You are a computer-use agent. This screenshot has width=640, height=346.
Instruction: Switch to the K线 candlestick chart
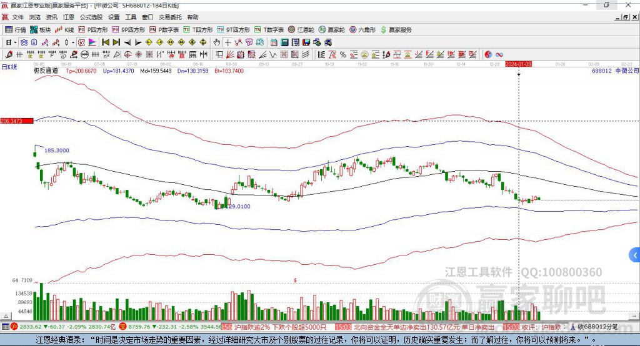point(64,30)
